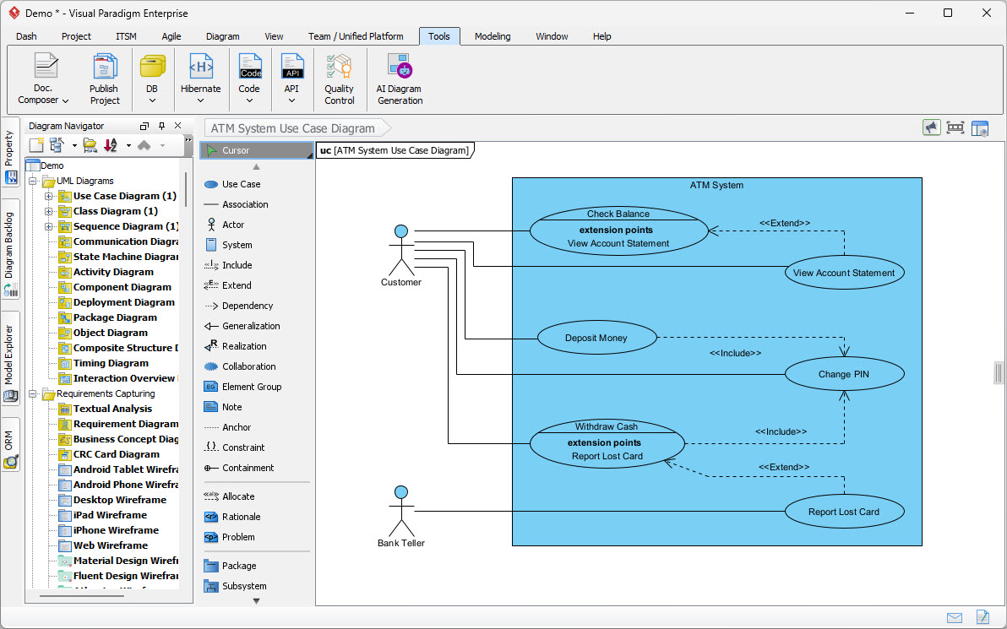Open the Team / Unified Platform tab

point(356,36)
